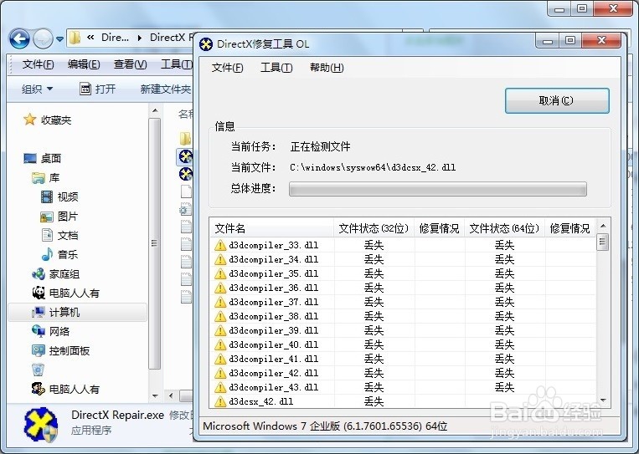Image resolution: width=639 pixels, height=454 pixels.
Task: Click navigation pane scrollbar down arrow
Action: (155, 395)
